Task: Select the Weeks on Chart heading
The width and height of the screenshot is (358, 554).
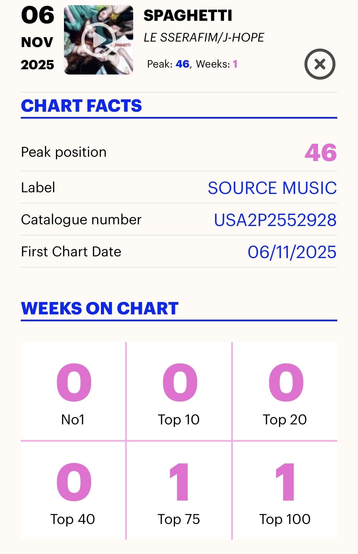Action: tap(100, 308)
